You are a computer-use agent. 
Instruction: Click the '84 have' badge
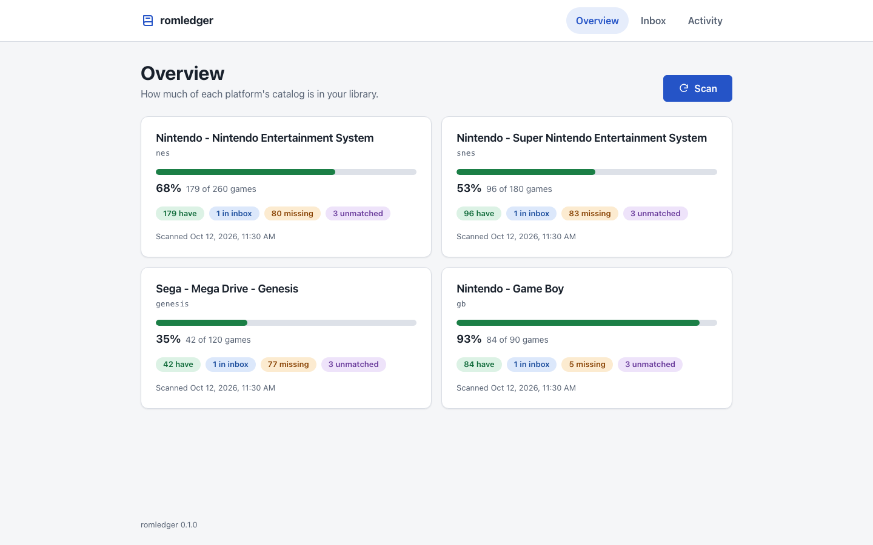479,365
